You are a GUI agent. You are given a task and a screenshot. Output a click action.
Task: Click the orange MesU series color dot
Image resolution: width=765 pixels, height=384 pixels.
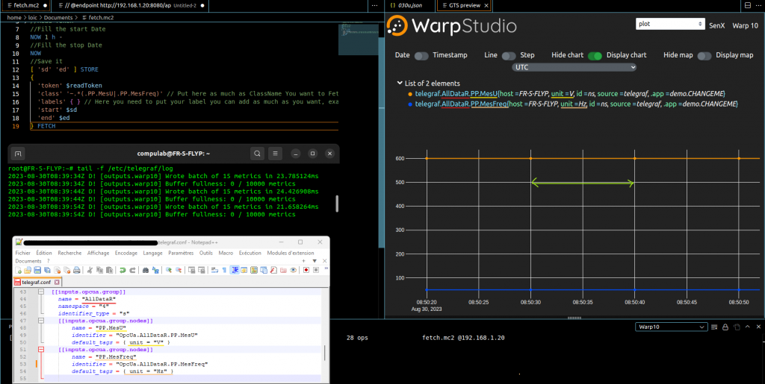(x=410, y=93)
